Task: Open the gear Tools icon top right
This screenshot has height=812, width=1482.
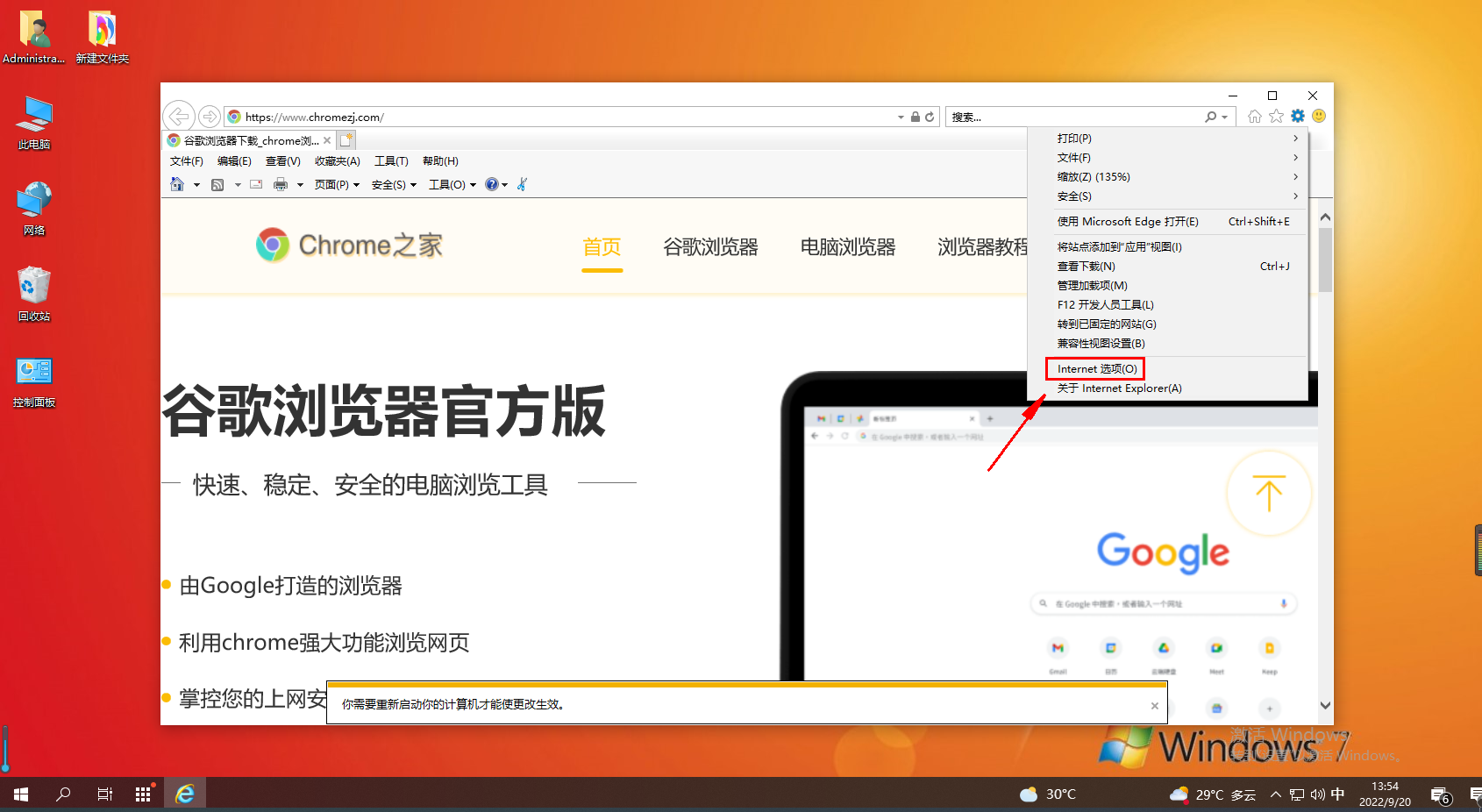Action: [x=1298, y=116]
